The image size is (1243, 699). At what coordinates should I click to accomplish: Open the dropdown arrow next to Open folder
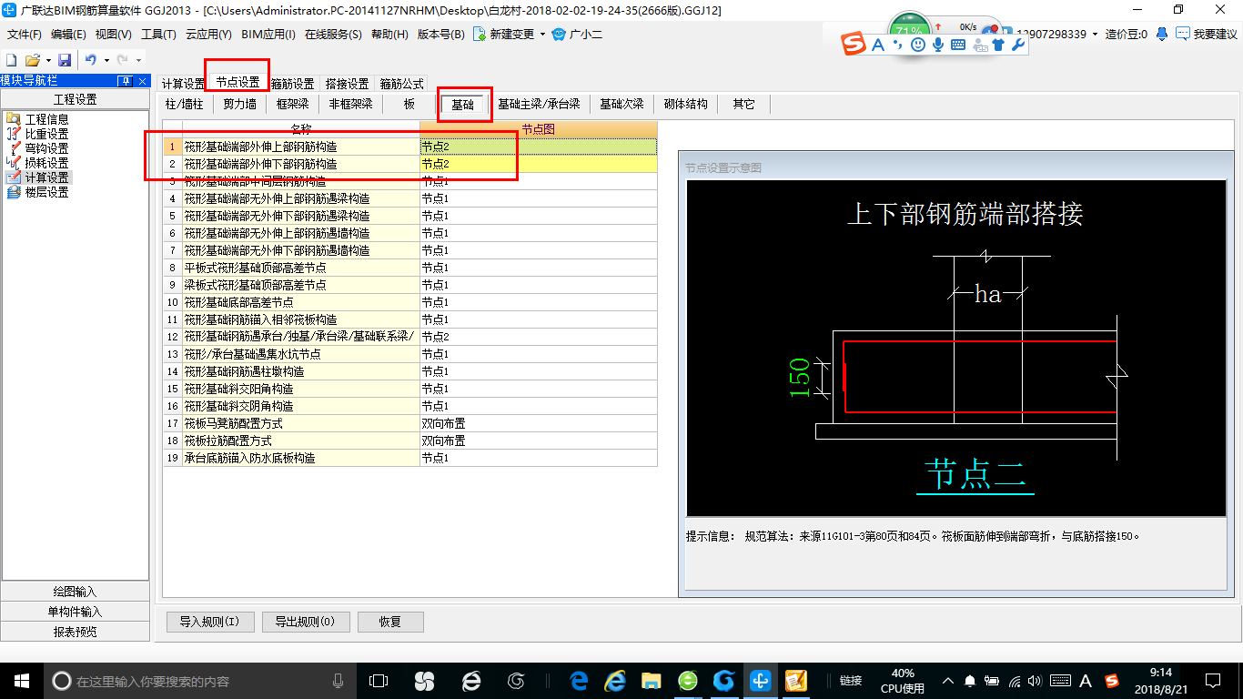[47, 60]
